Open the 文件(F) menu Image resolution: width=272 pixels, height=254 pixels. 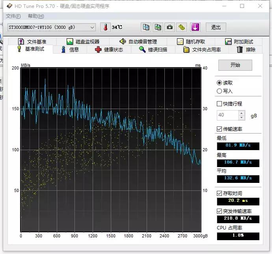[x=13, y=16]
